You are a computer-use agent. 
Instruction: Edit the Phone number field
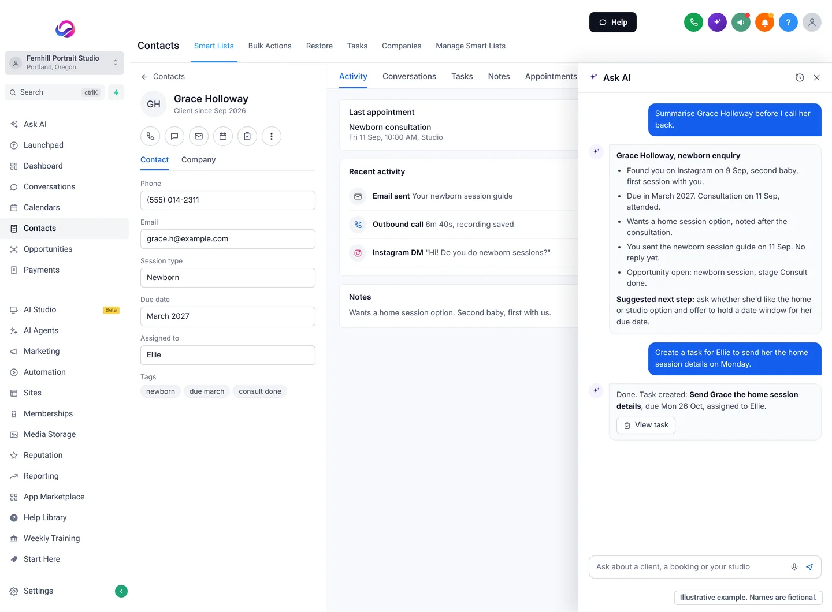coord(228,200)
